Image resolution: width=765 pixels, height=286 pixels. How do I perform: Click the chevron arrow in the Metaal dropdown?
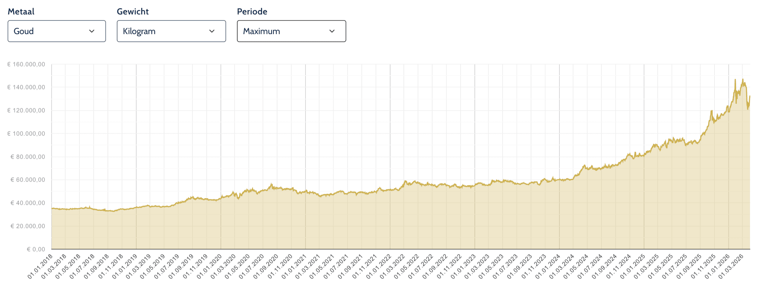tap(92, 31)
